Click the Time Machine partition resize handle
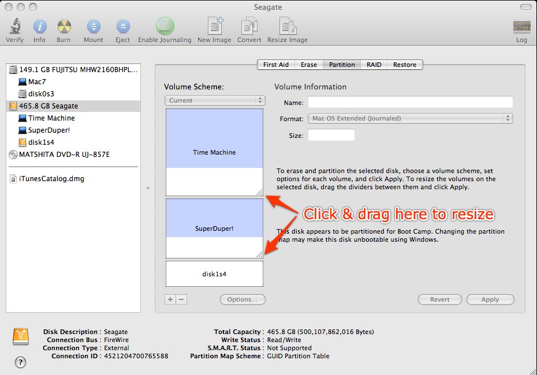This screenshot has height=375, width=537. 260,192
